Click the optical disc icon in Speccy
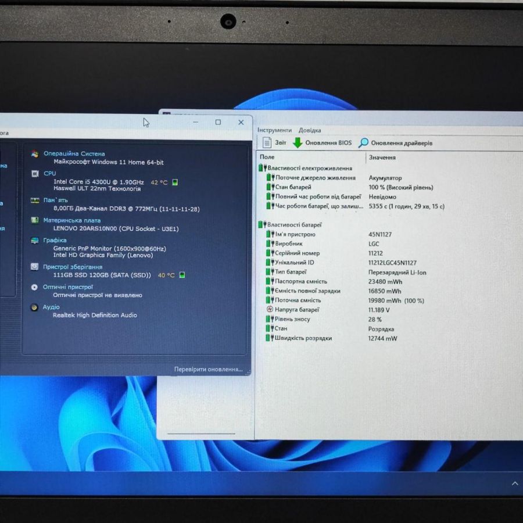 pyautogui.click(x=34, y=287)
